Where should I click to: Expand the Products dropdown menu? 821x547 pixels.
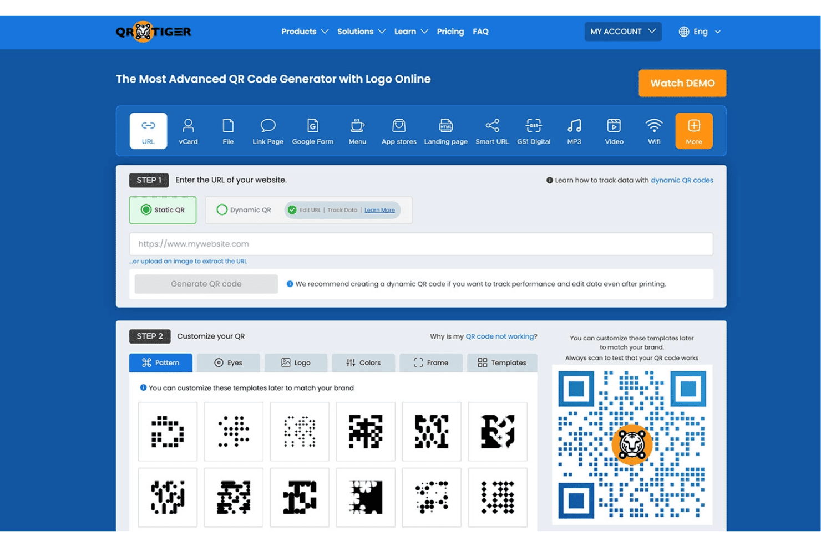coord(305,32)
